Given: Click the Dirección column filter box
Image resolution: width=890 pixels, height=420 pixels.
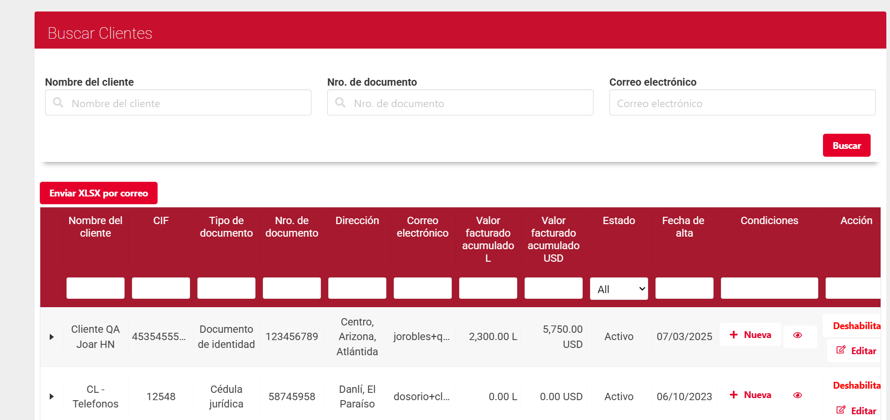Looking at the screenshot, I should click(x=357, y=288).
